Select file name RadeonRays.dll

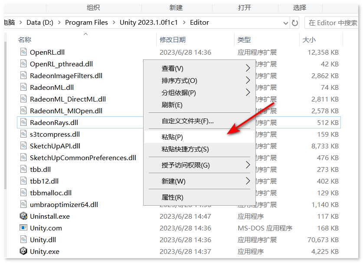54,122
